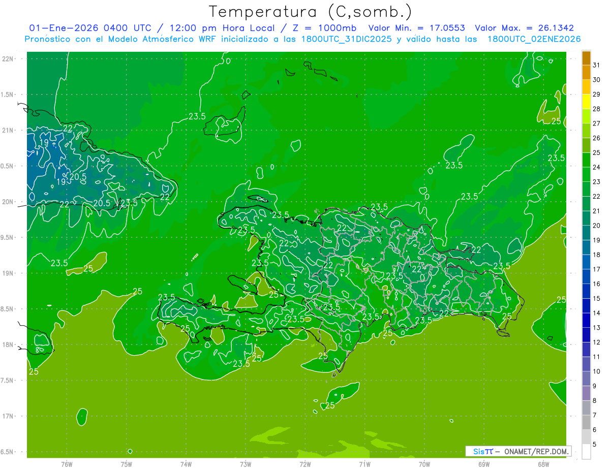Click longitude axis label 69W

[484, 464]
